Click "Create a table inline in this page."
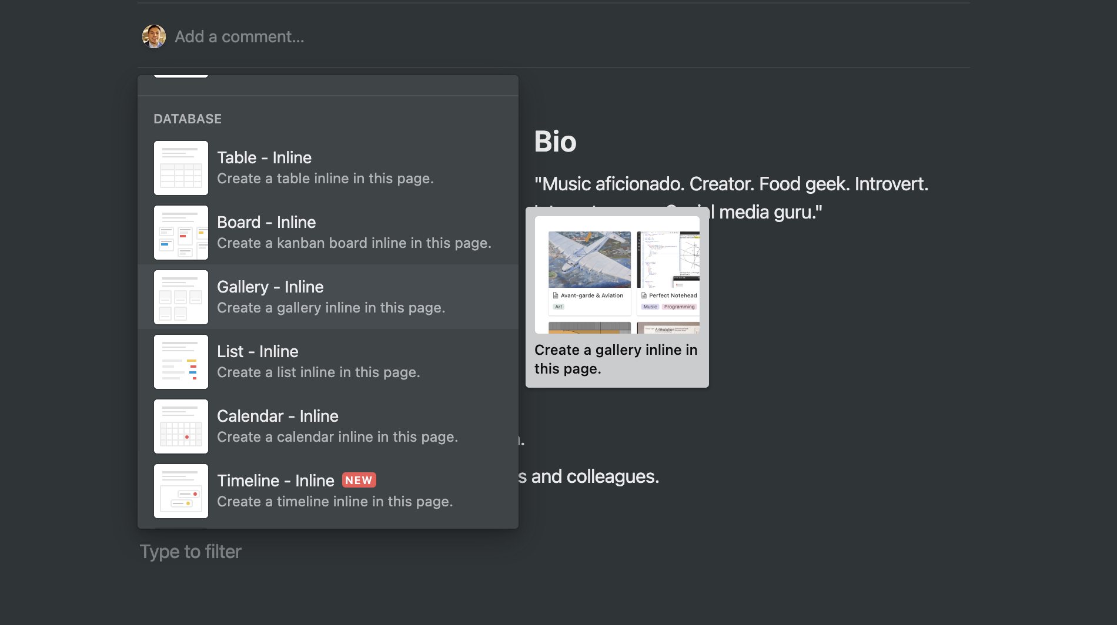1117x625 pixels. point(325,179)
